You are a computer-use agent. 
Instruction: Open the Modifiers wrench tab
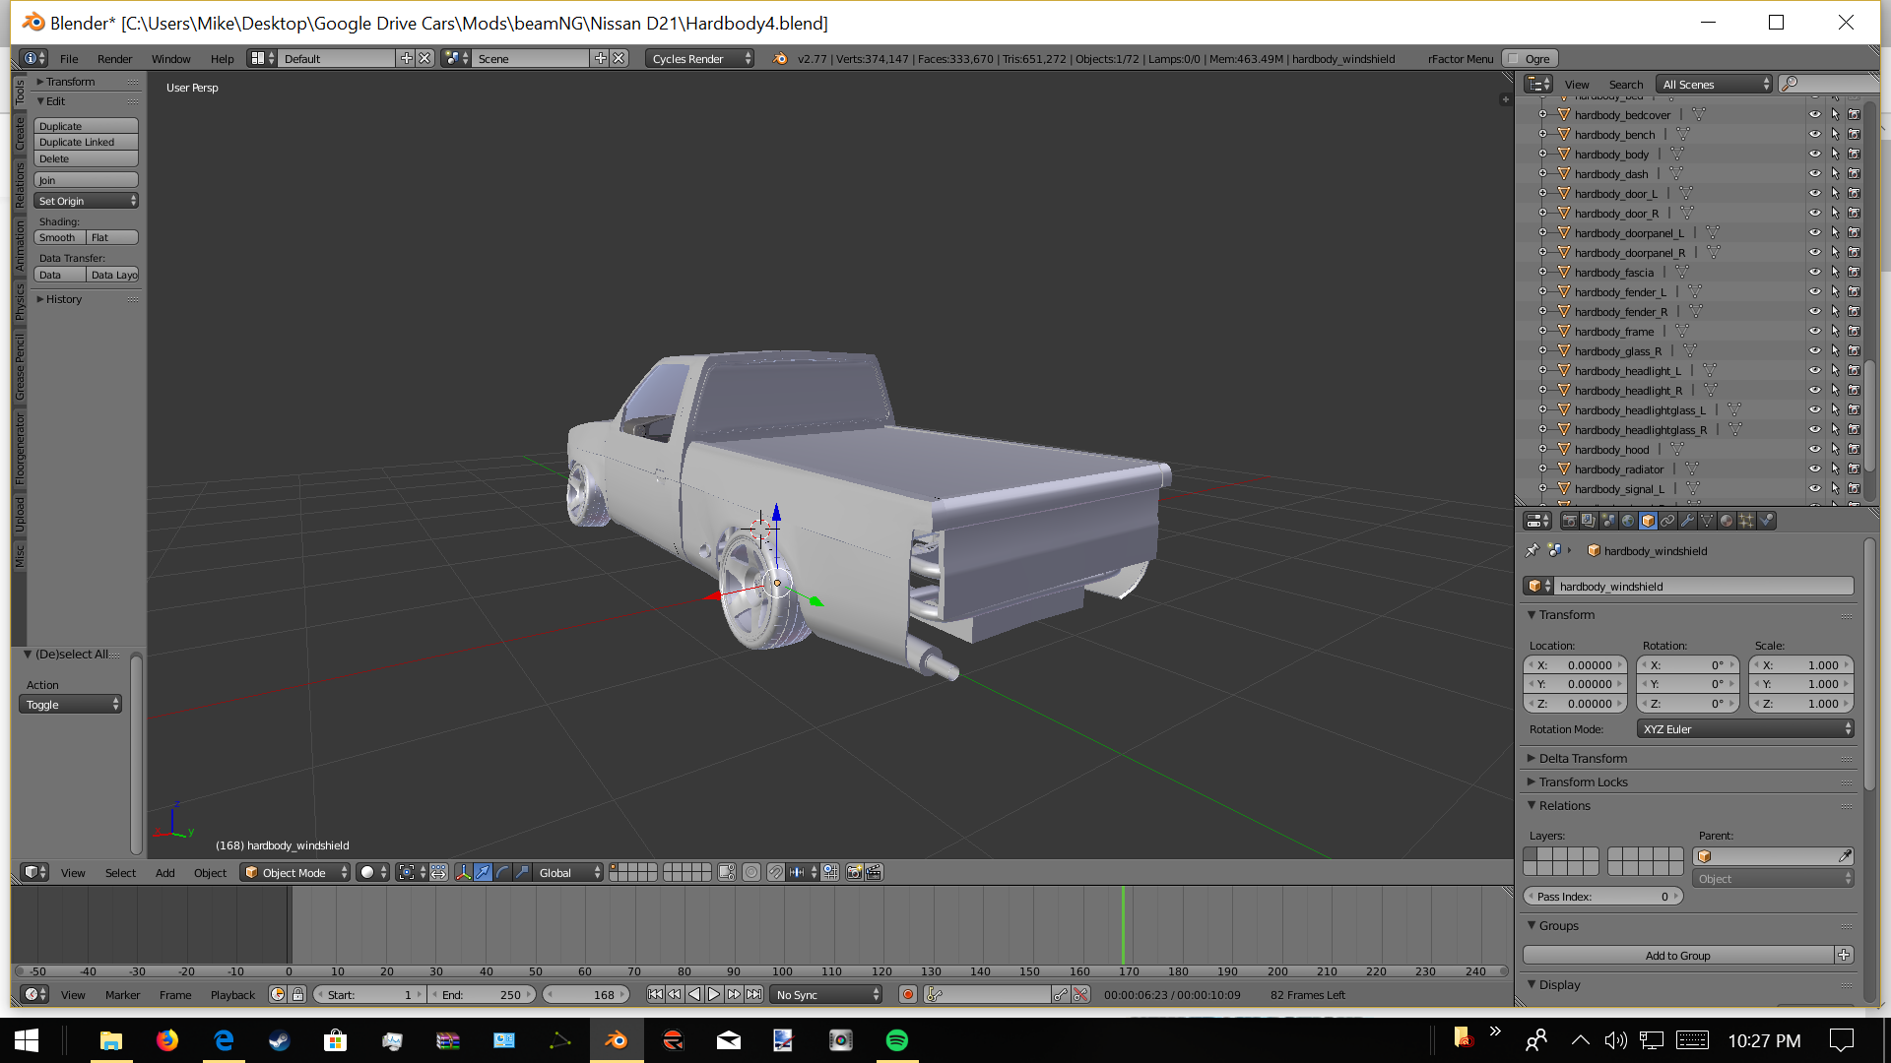1687,521
